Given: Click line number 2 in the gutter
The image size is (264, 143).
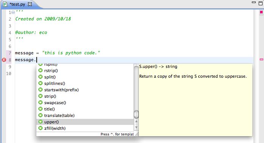Looking at the screenshot, I should pyautogui.click(x=10, y=19).
